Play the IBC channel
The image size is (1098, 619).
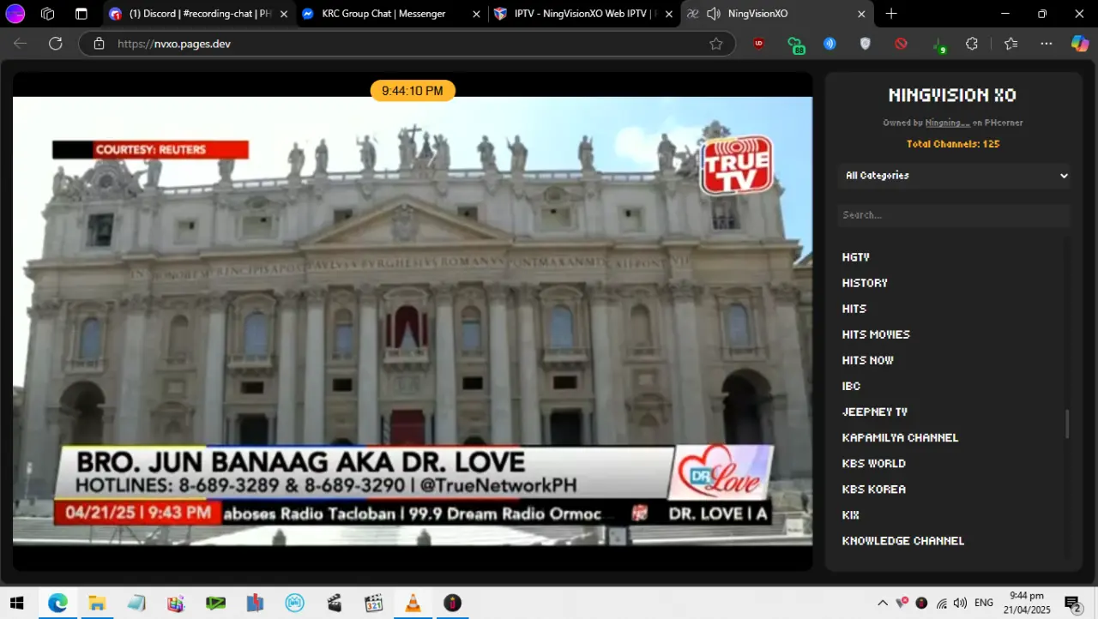[x=851, y=386]
